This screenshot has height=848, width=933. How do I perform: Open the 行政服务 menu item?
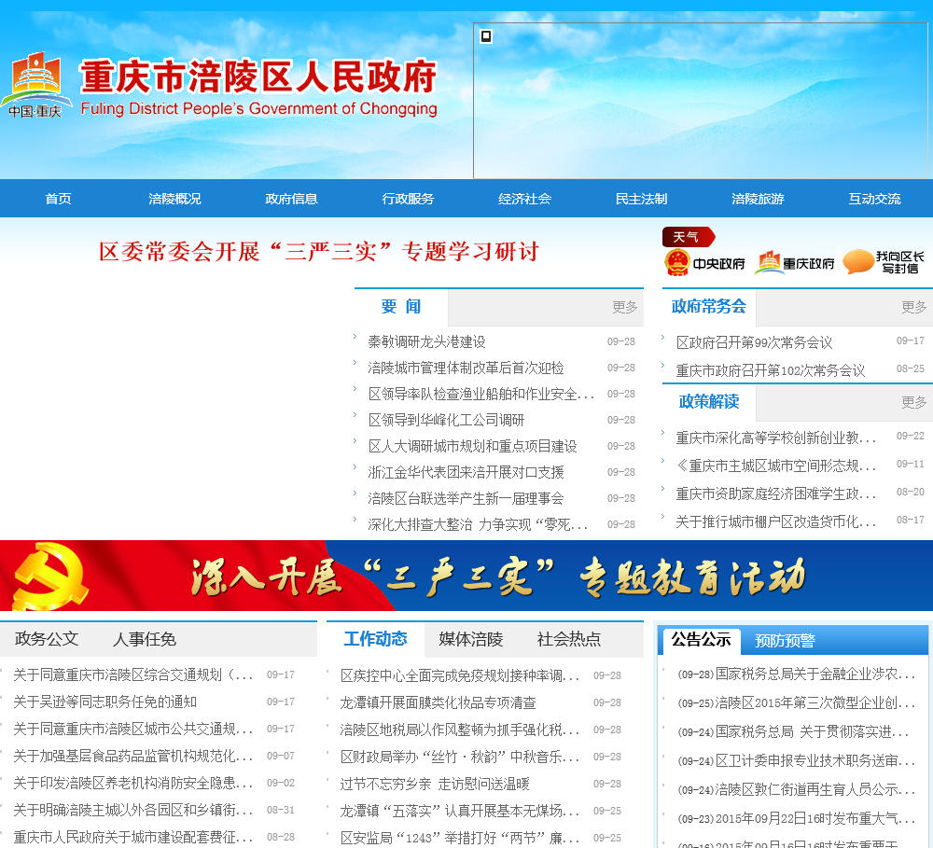pyautogui.click(x=408, y=199)
